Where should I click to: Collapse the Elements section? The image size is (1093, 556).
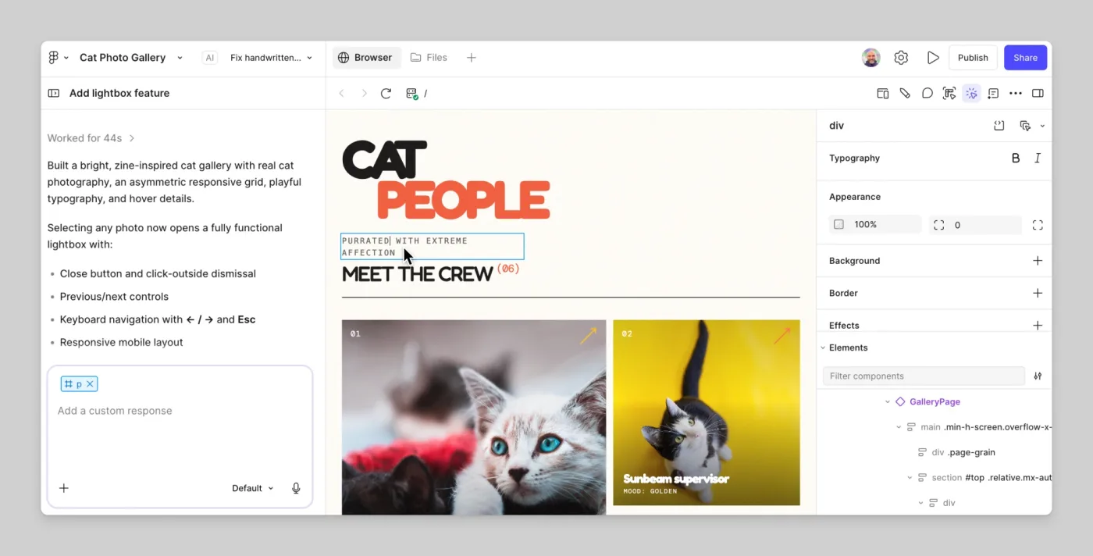coord(823,348)
